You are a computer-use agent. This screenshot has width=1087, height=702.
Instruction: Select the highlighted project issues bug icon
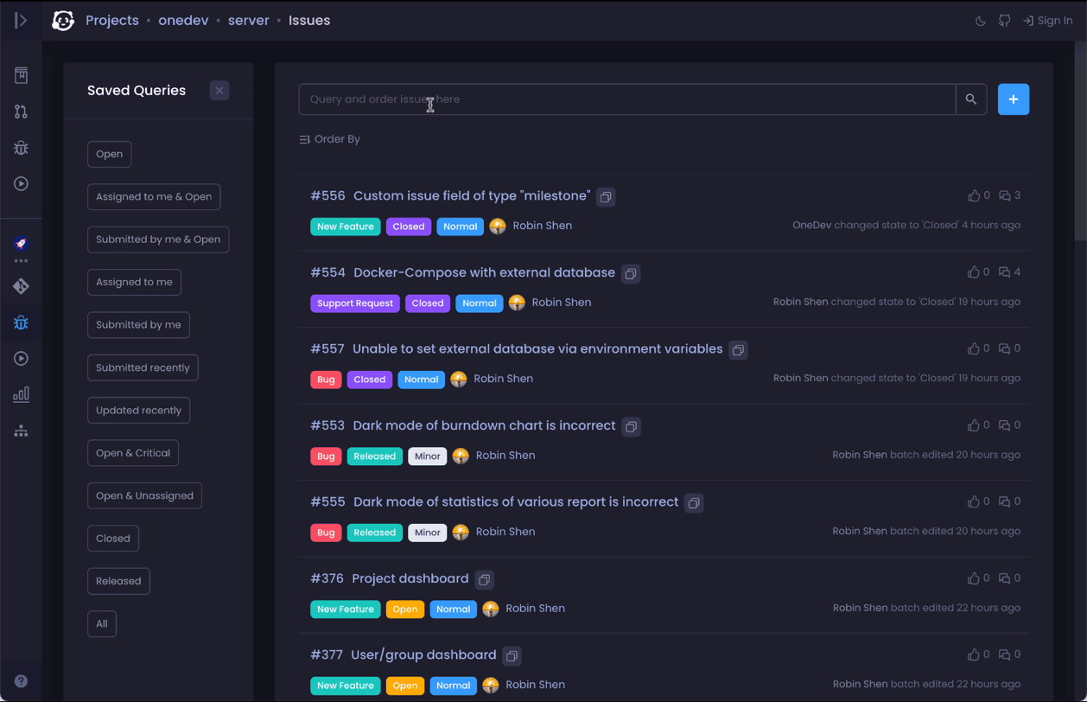tap(21, 322)
